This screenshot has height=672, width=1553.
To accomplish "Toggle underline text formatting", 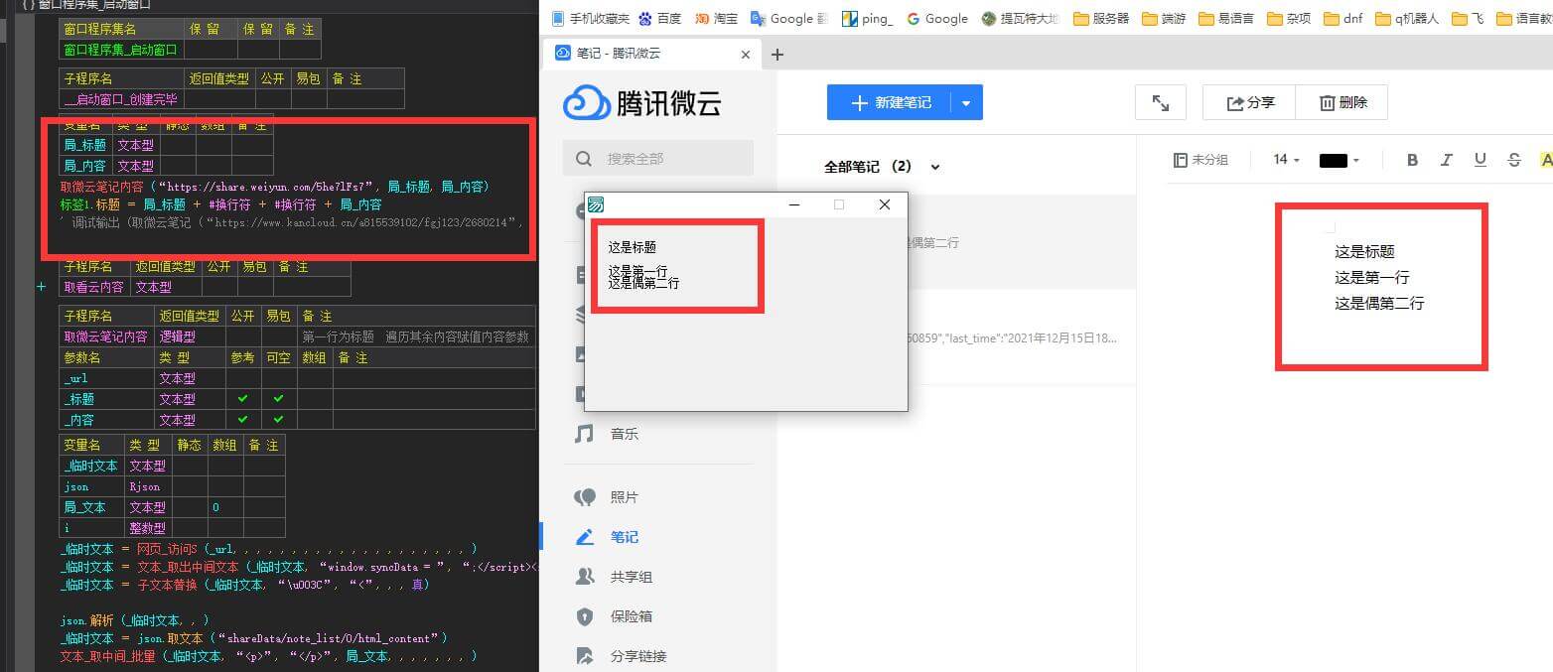I will pos(1480,160).
